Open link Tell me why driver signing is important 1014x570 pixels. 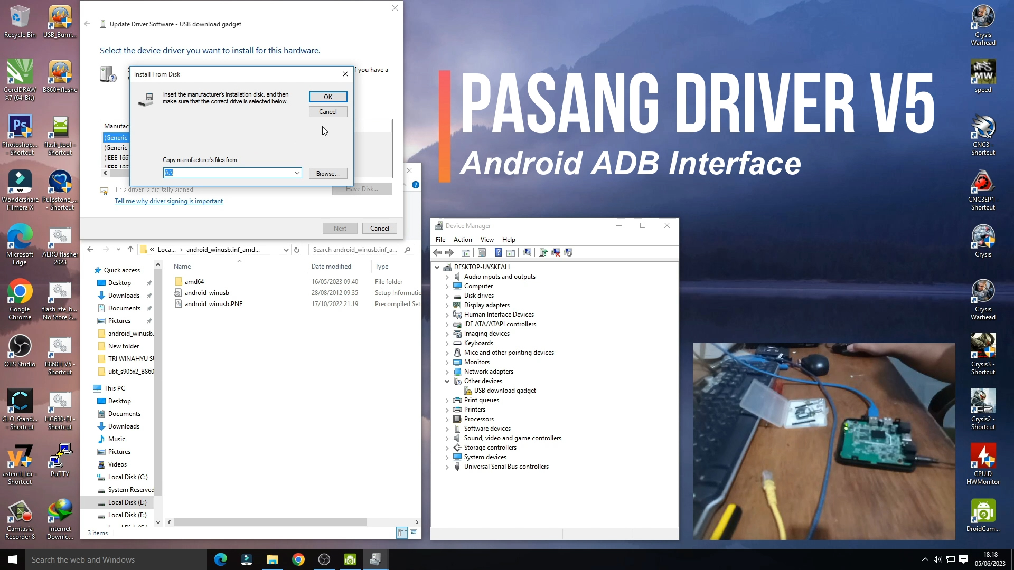point(168,201)
